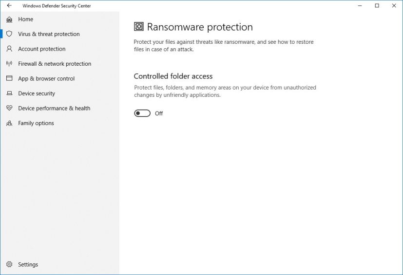Maximize the Security Center window

377,6
